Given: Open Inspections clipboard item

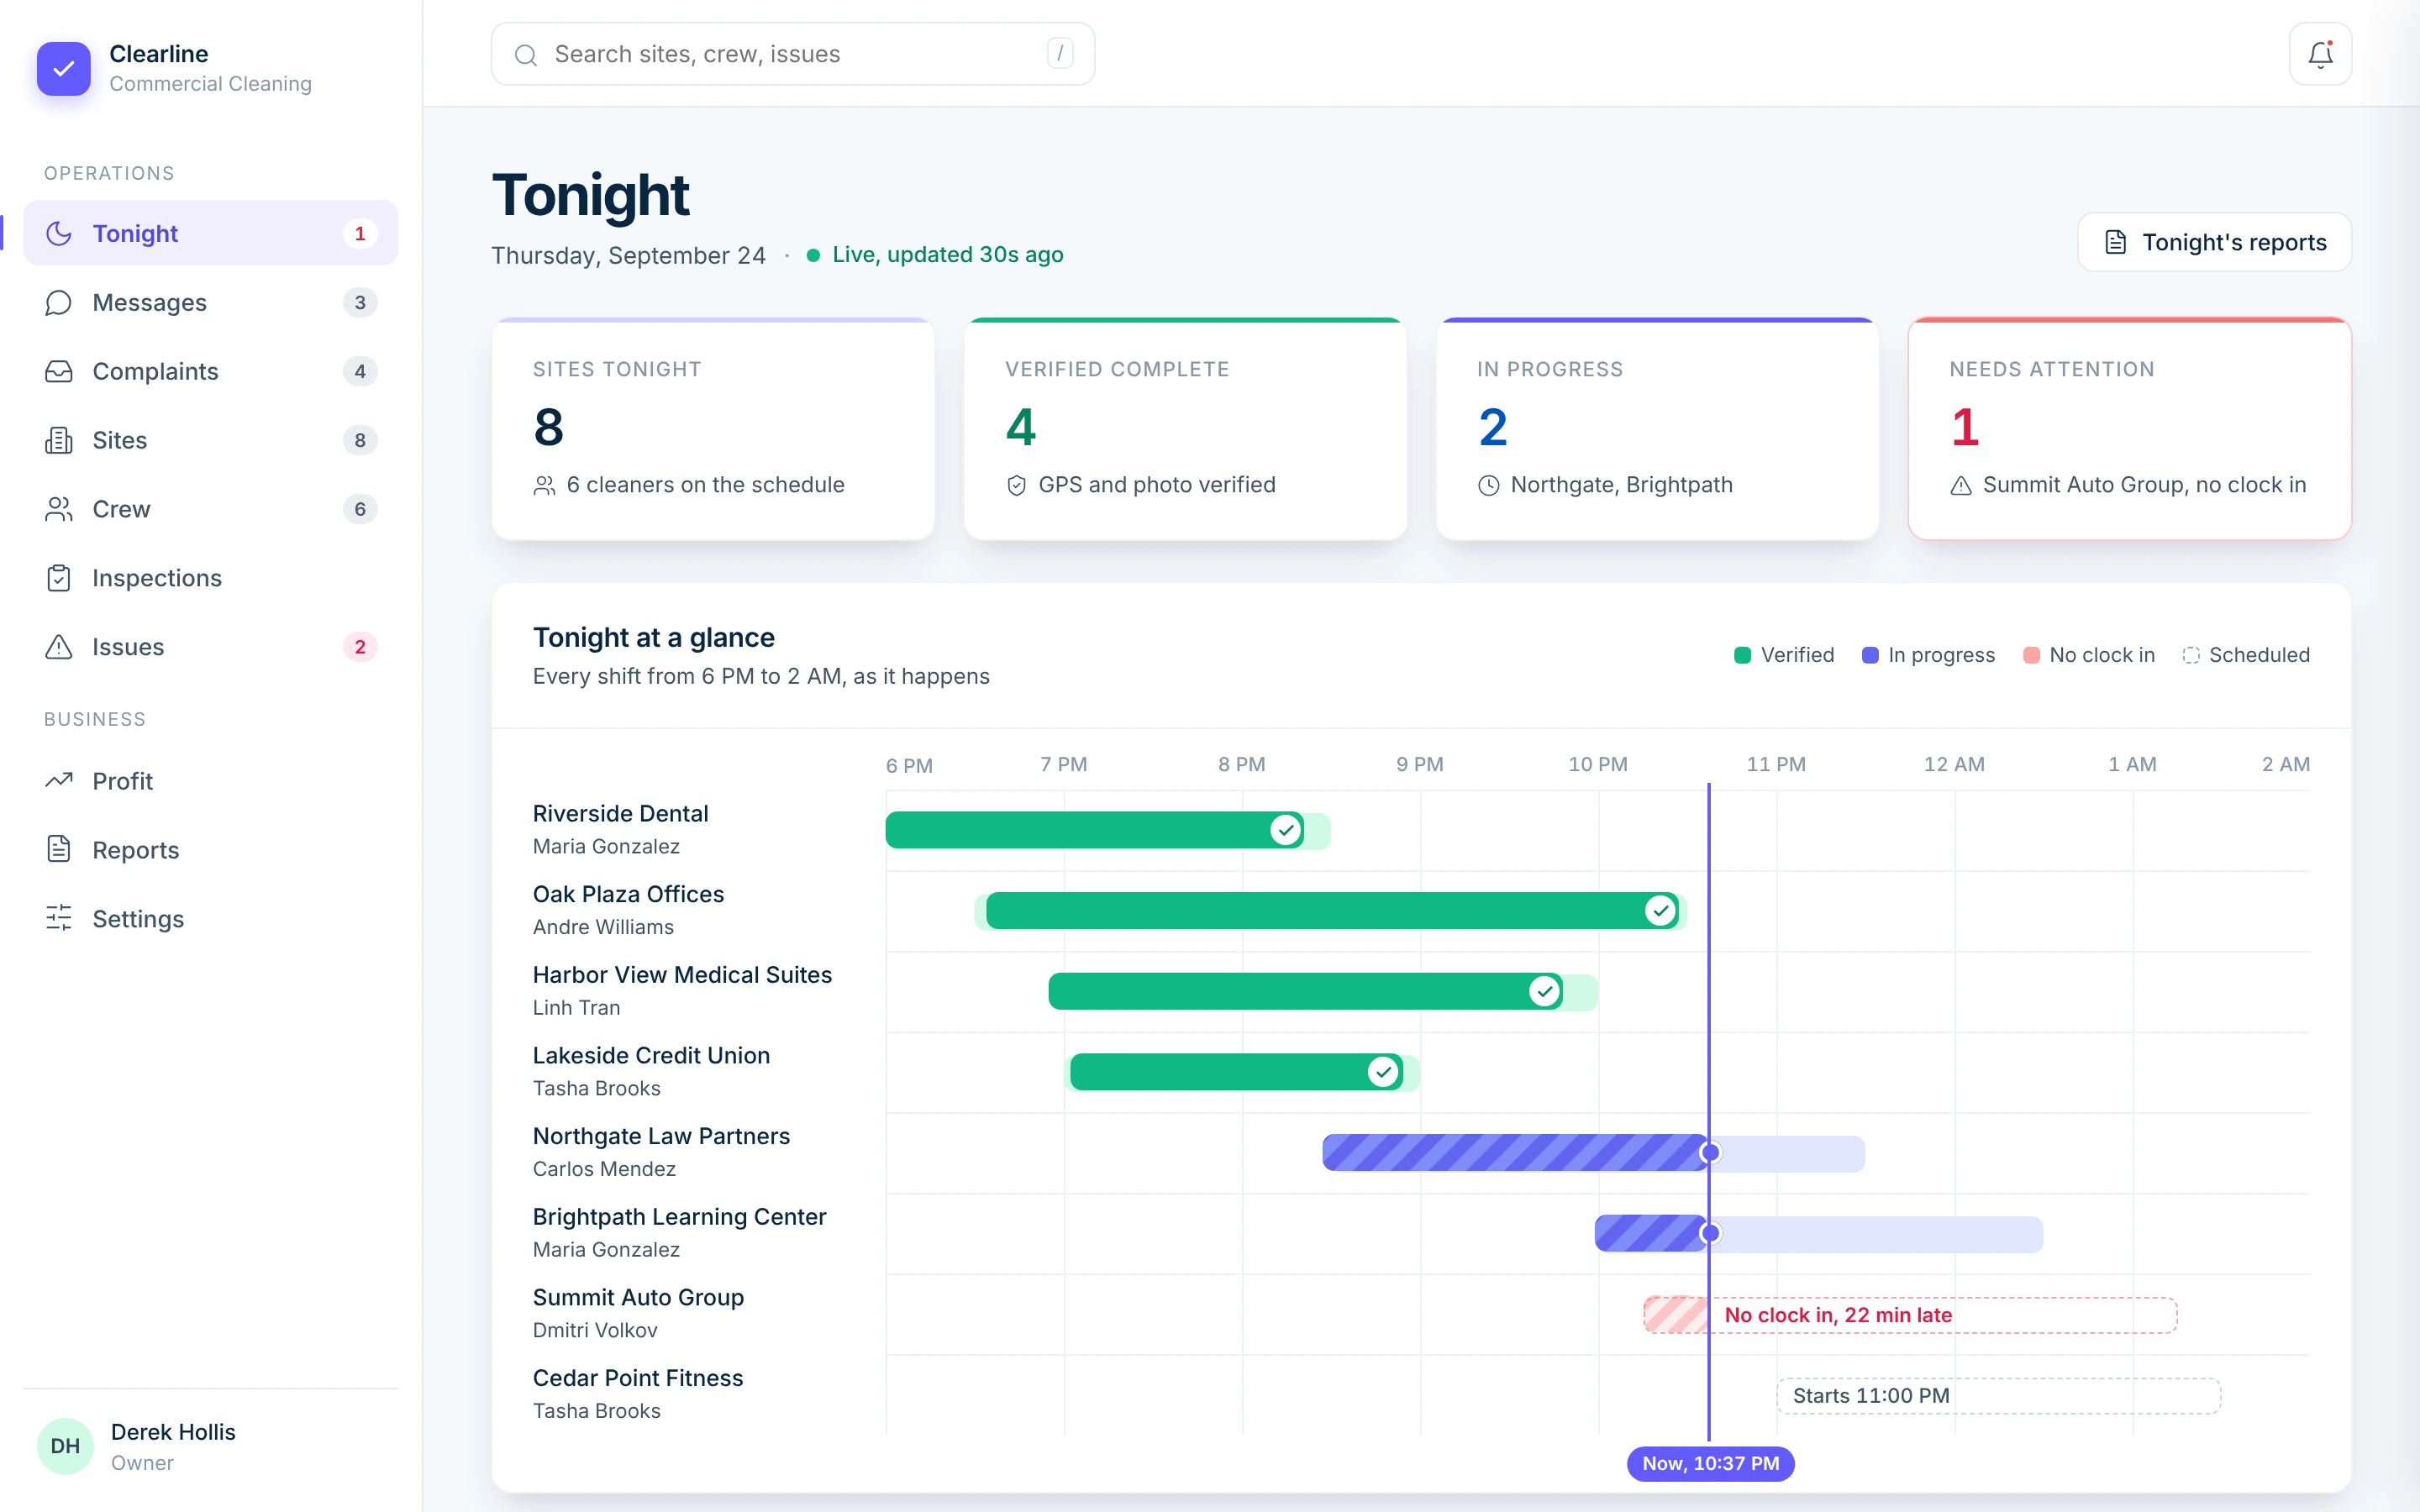Looking at the screenshot, I should point(211,578).
